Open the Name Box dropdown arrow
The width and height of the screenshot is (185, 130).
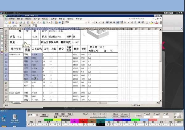[20, 26]
